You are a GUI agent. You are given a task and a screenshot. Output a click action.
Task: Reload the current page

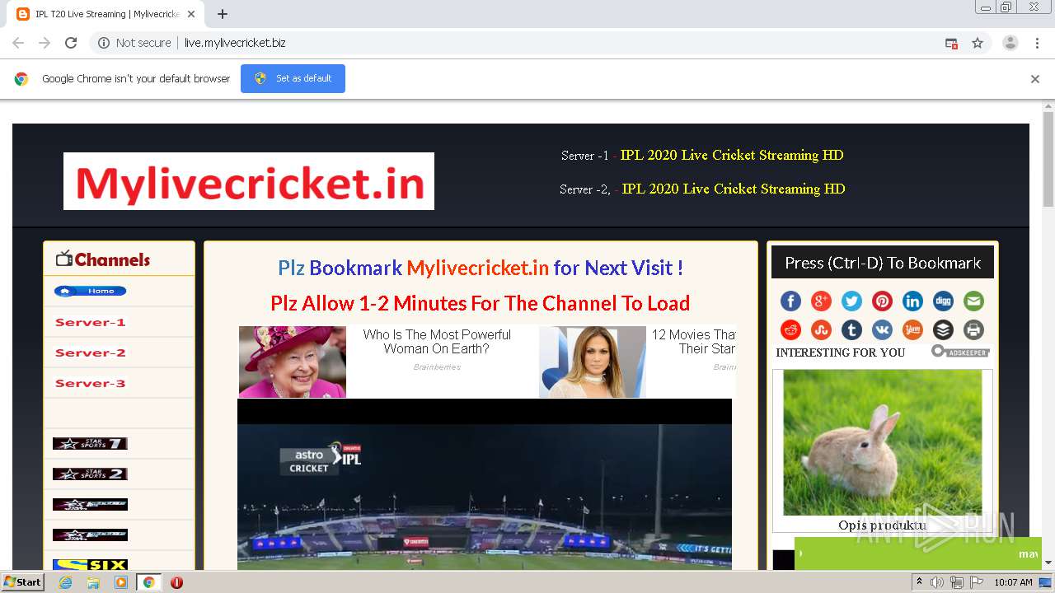[71, 43]
